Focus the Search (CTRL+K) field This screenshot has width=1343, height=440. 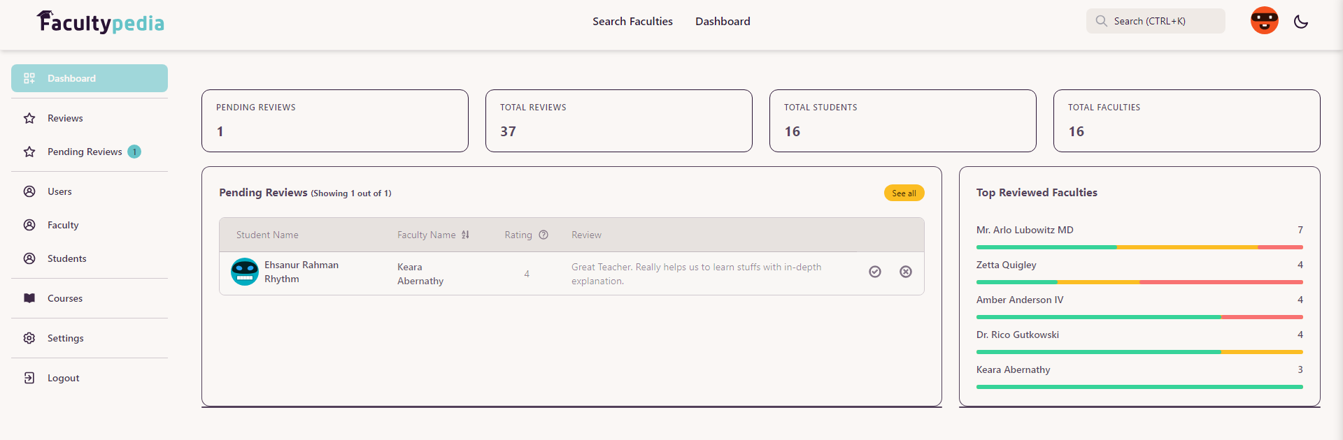click(1156, 21)
